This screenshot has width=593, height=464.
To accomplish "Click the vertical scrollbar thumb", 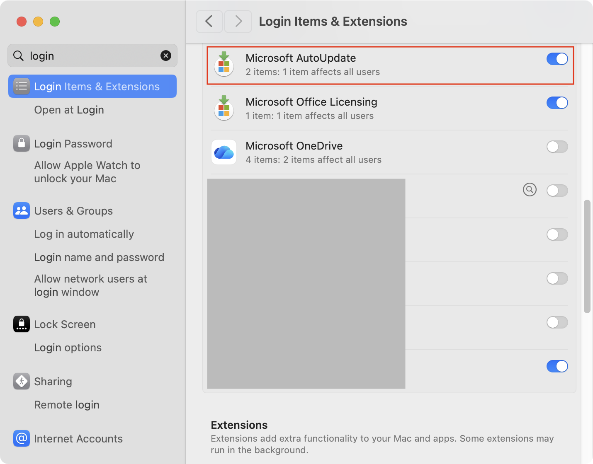I will point(587,256).
